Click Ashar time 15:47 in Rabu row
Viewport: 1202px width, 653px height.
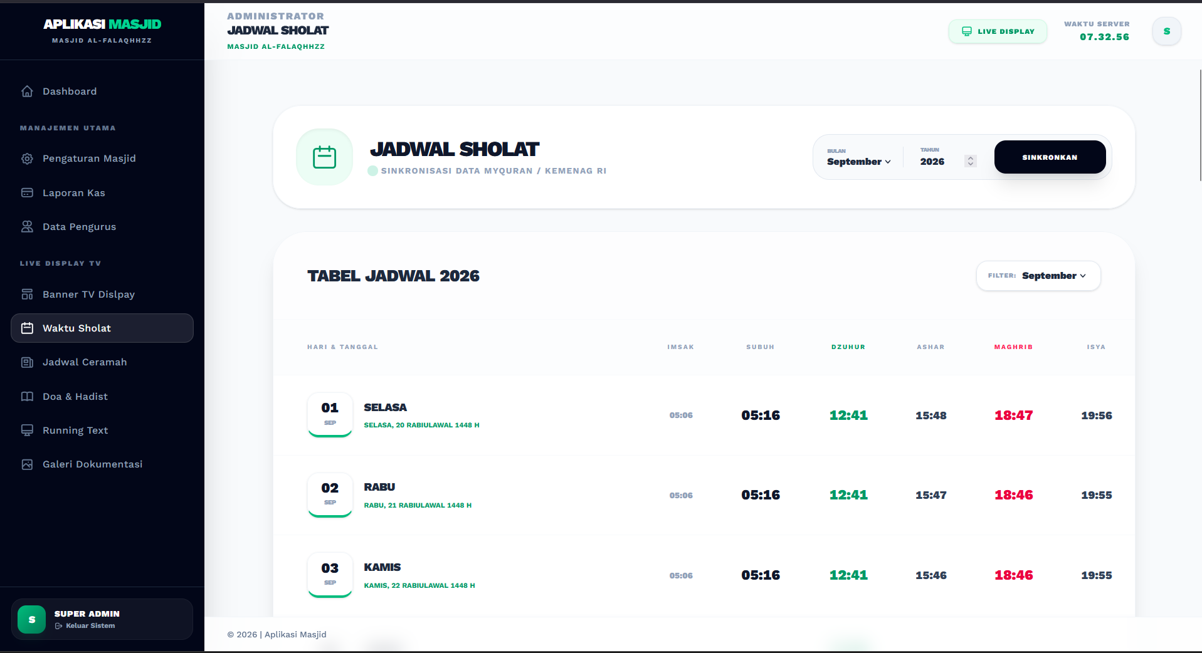(930, 495)
